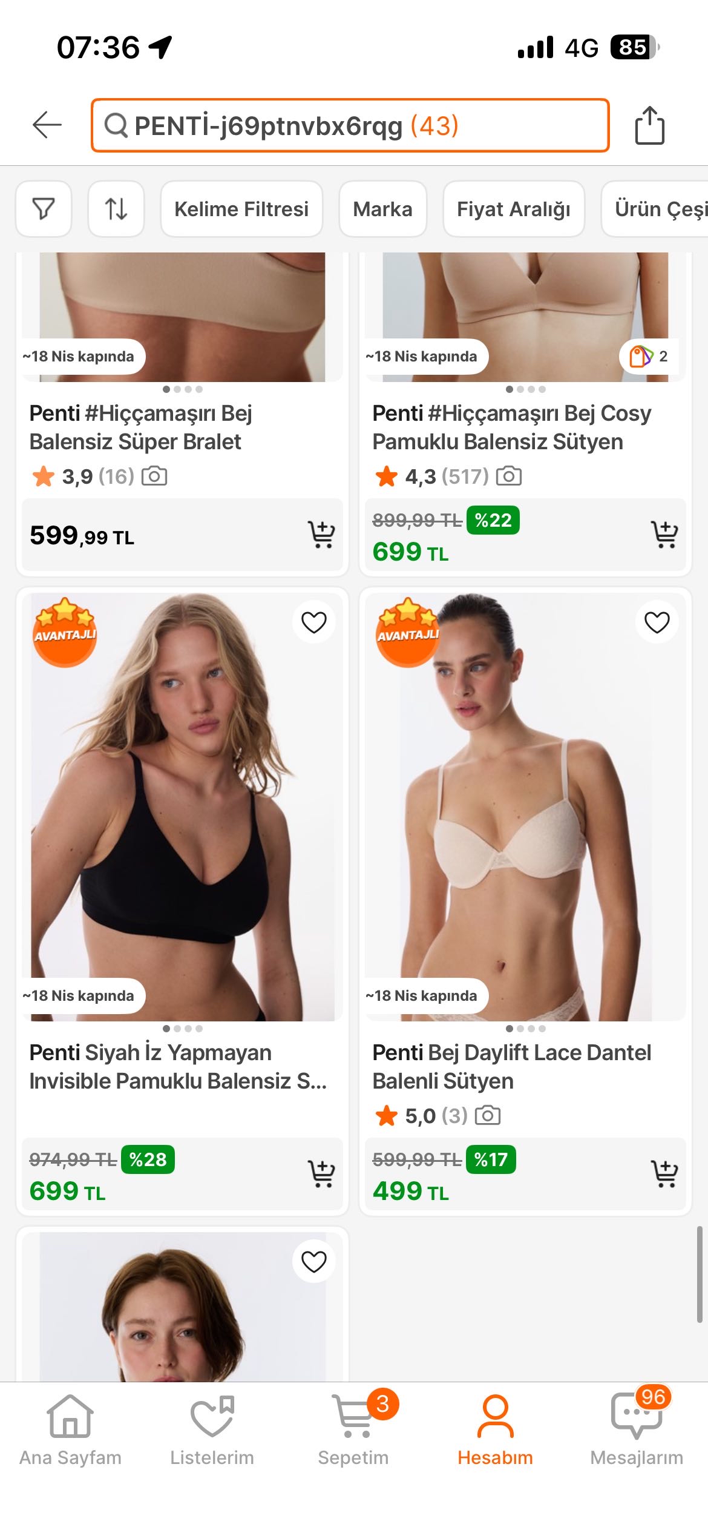Add Siyah İz Yapmayan bra to cart
This screenshot has width=708, height=1533.
pos(321,1174)
